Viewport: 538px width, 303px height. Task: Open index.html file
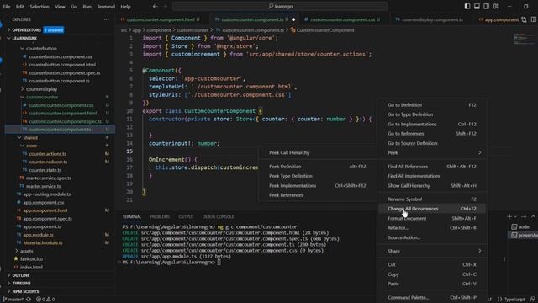(x=31, y=268)
